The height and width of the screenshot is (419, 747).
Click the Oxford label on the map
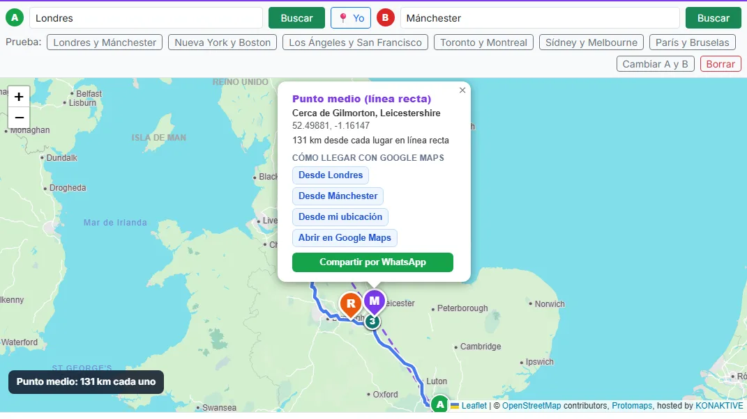(385, 394)
